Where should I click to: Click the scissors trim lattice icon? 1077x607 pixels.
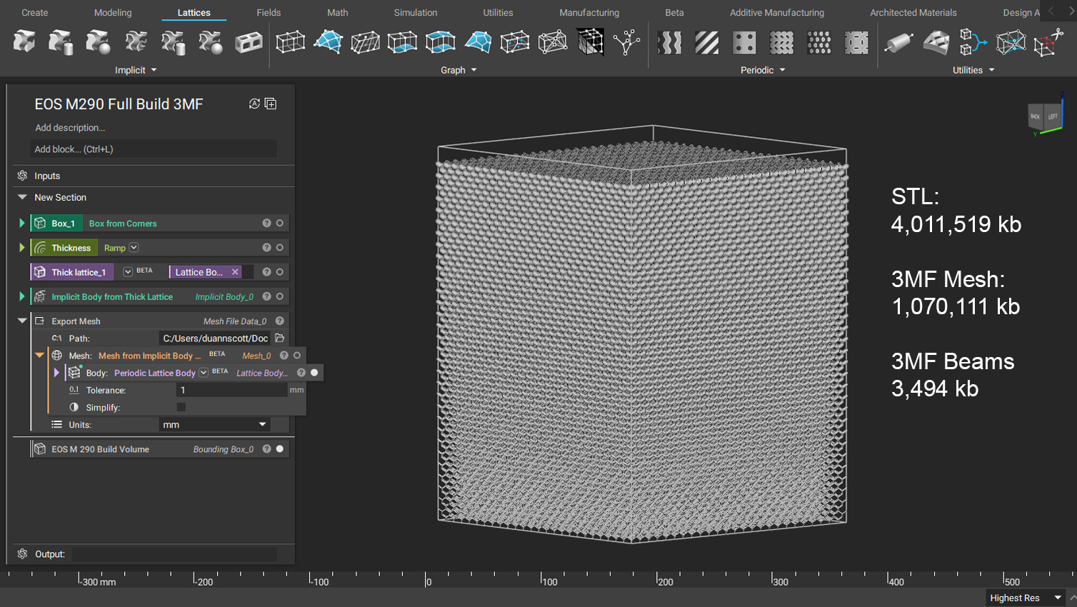click(x=1048, y=43)
